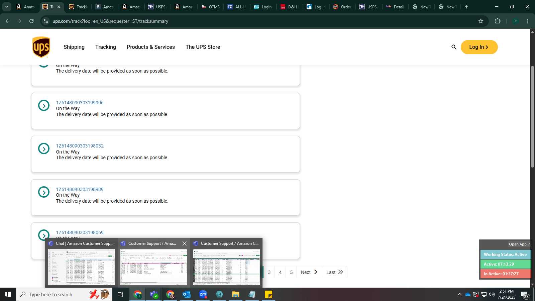Open tracking number 1Z6148090303198032 link

80,146
